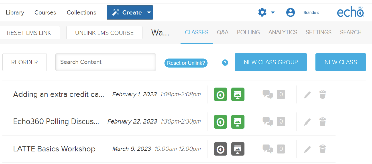Image resolution: width=372 pixels, height=164 pixels.
Task: Edit the February 1, 2023 class with pencil icon
Action: [x=307, y=95]
